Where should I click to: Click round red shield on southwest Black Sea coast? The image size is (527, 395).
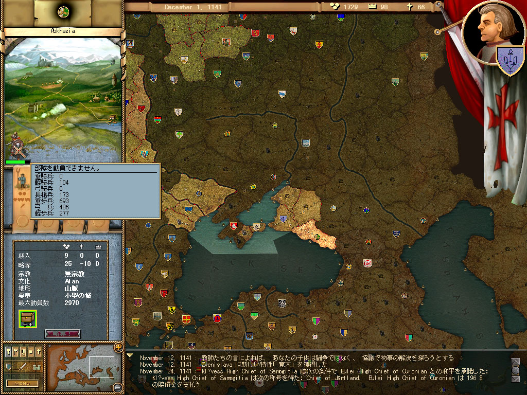coord(217,318)
